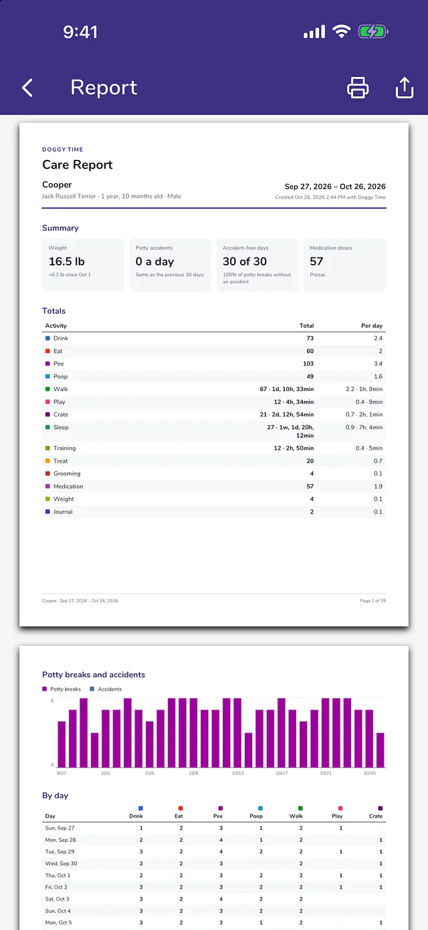Tap the back chevron arrow

coord(27,88)
